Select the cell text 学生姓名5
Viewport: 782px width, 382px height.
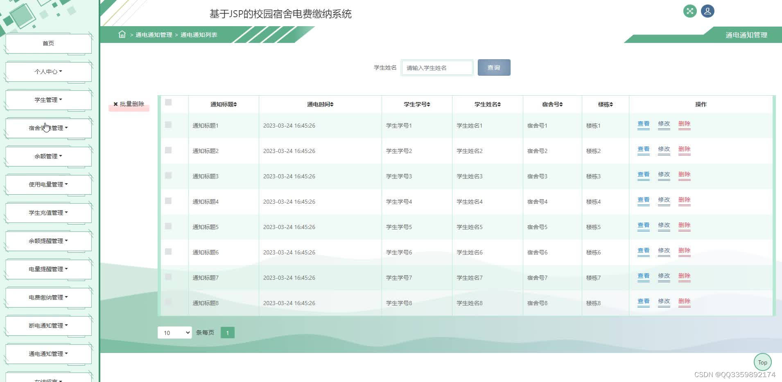(470, 227)
